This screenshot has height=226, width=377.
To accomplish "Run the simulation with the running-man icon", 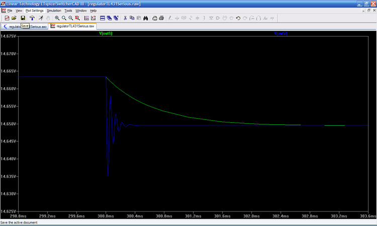I will [41, 18].
